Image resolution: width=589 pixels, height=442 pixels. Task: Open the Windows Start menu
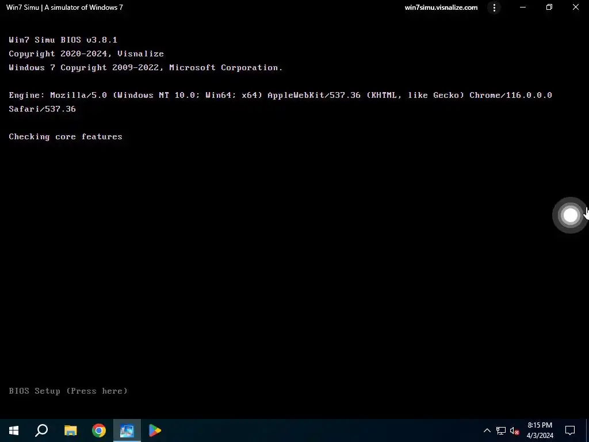pyautogui.click(x=14, y=430)
